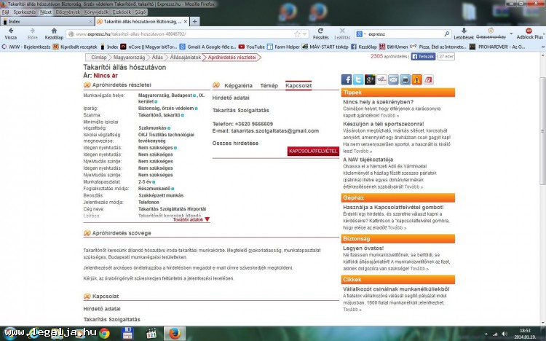Click the Twitter share icon

pos(359,79)
